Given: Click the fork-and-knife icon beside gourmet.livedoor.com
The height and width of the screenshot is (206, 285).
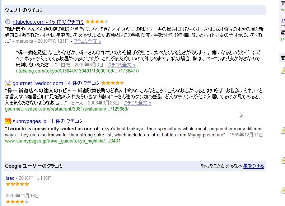Looking at the screenshot, I should (x=8, y=83).
